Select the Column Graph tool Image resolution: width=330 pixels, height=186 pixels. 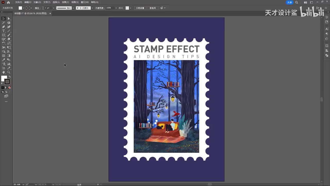(x=9, y=64)
